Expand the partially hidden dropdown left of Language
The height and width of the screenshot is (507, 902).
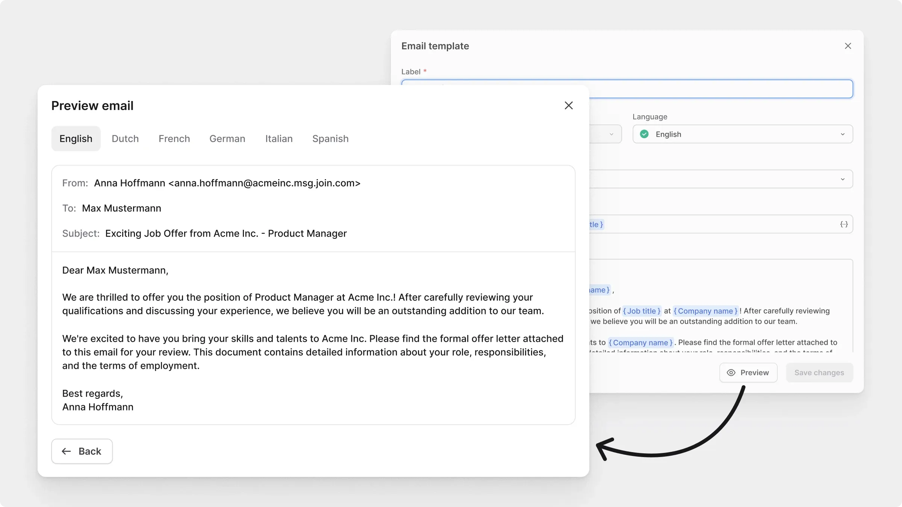[x=605, y=134]
